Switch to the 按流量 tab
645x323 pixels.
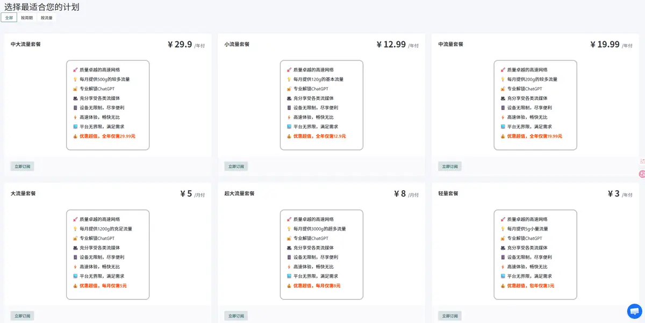click(x=47, y=18)
